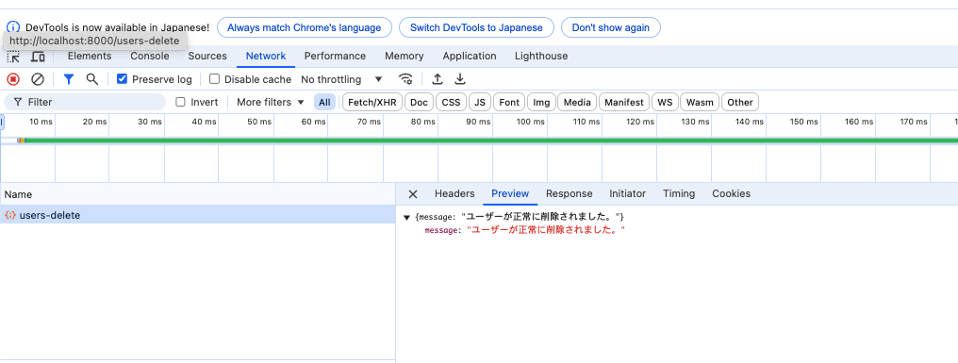Screen dimensions: 958x363
Task: Import HAR file upload icon
Action: click(x=438, y=79)
